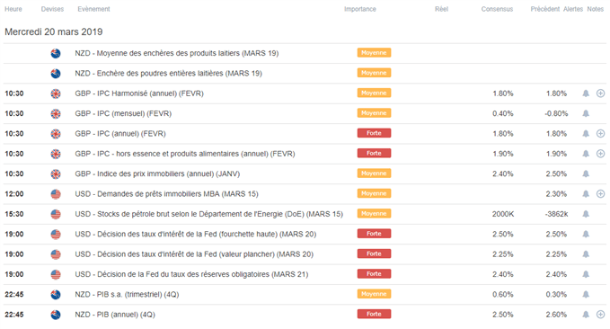Enable alert bell for Stocks de pétrole brut

pyautogui.click(x=586, y=214)
